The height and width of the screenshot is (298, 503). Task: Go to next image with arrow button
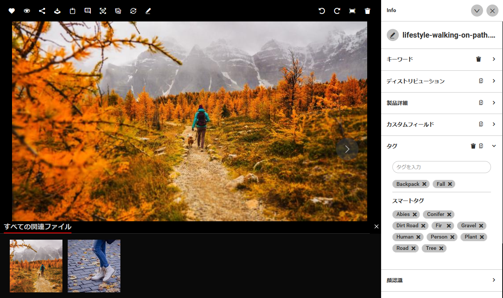tap(347, 149)
